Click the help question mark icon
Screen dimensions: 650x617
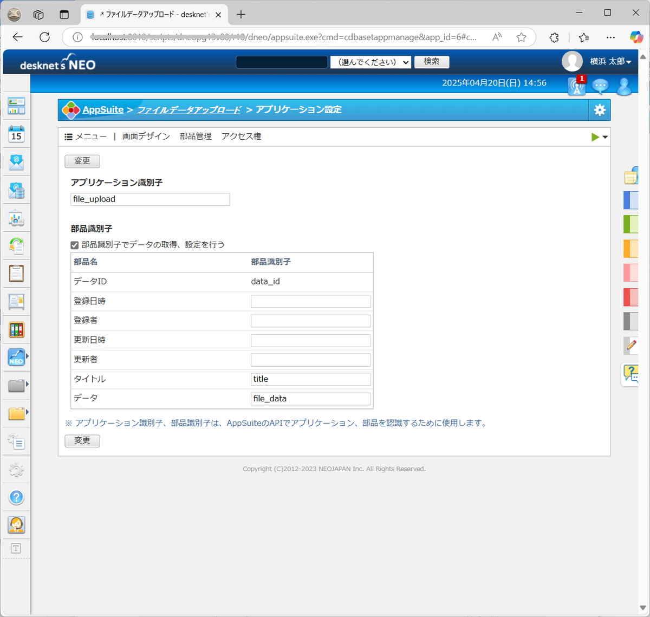(x=16, y=497)
